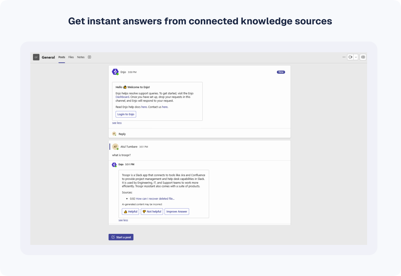Screen dimensions: 401x276
Task: Click the Atul Tumbare sender name
Action: coord(129,147)
